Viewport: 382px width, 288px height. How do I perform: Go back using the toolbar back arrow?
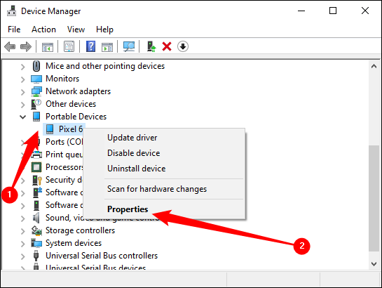10,46
